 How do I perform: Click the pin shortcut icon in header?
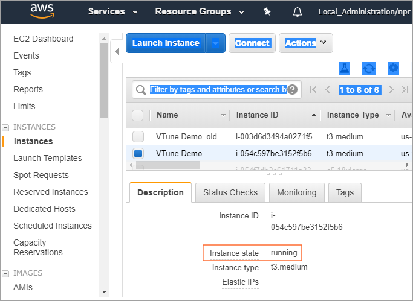click(267, 11)
